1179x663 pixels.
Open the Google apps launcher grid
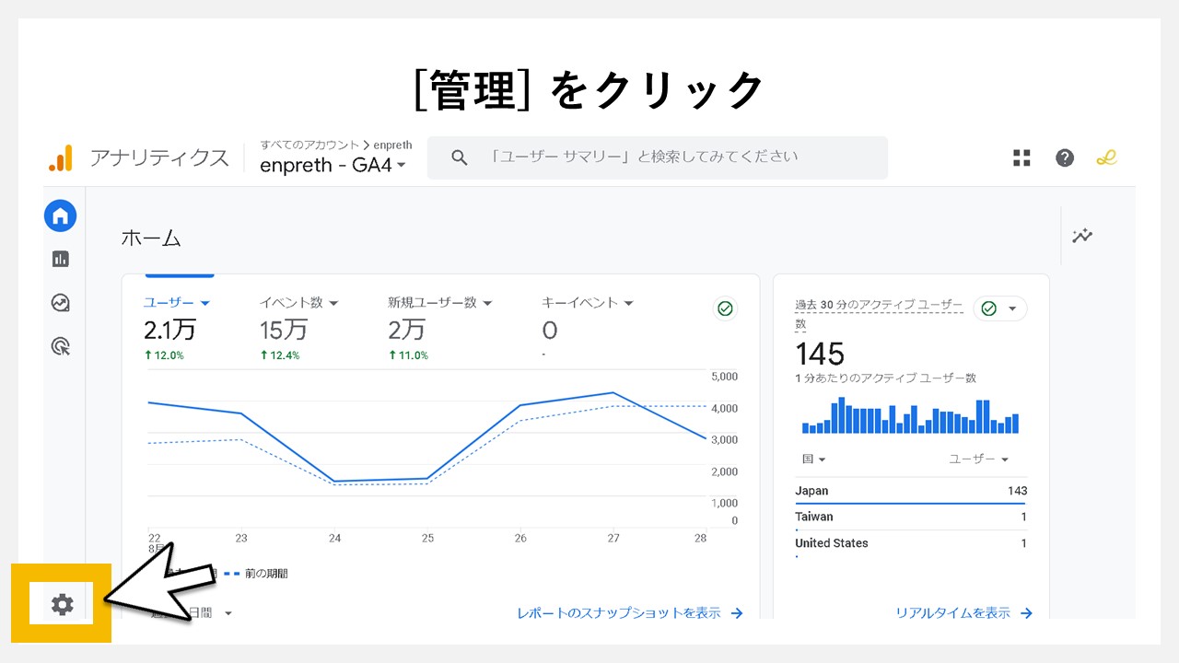(1021, 157)
